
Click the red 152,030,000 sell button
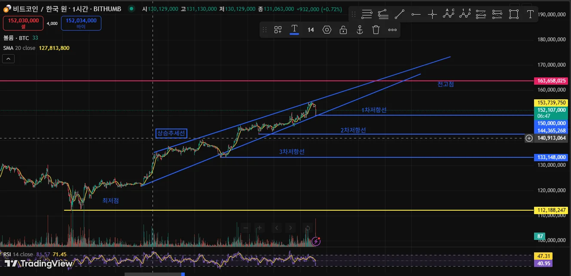[x=23, y=23]
